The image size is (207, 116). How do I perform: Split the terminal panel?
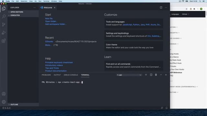151,75
